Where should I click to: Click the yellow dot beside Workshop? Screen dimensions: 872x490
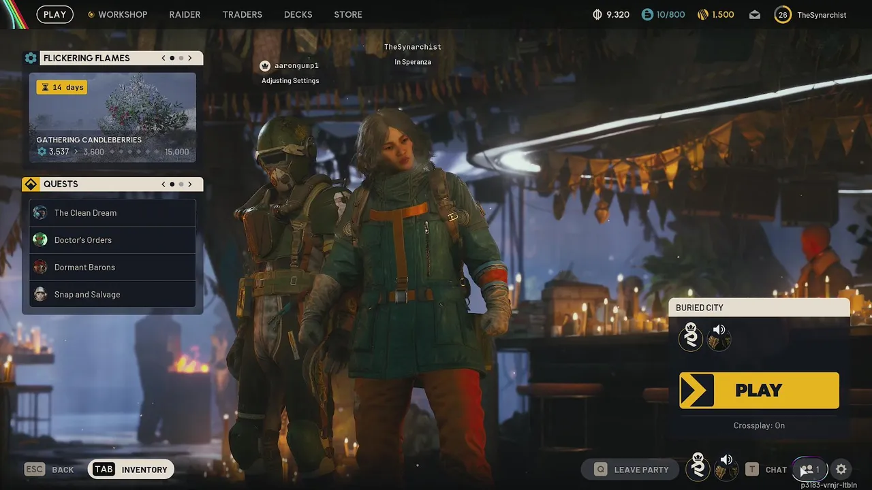point(91,14)
